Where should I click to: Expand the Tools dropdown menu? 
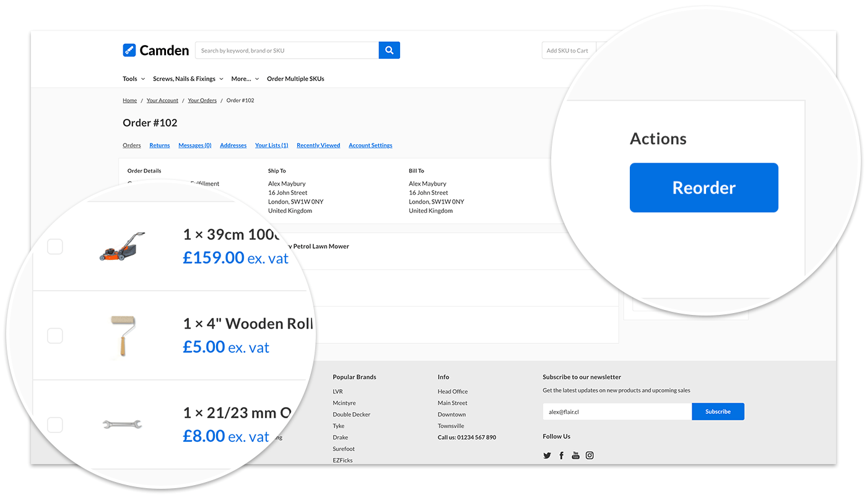[x=134, y=79]
